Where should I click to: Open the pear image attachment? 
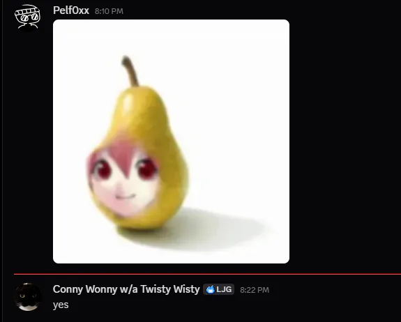(171, 141)
